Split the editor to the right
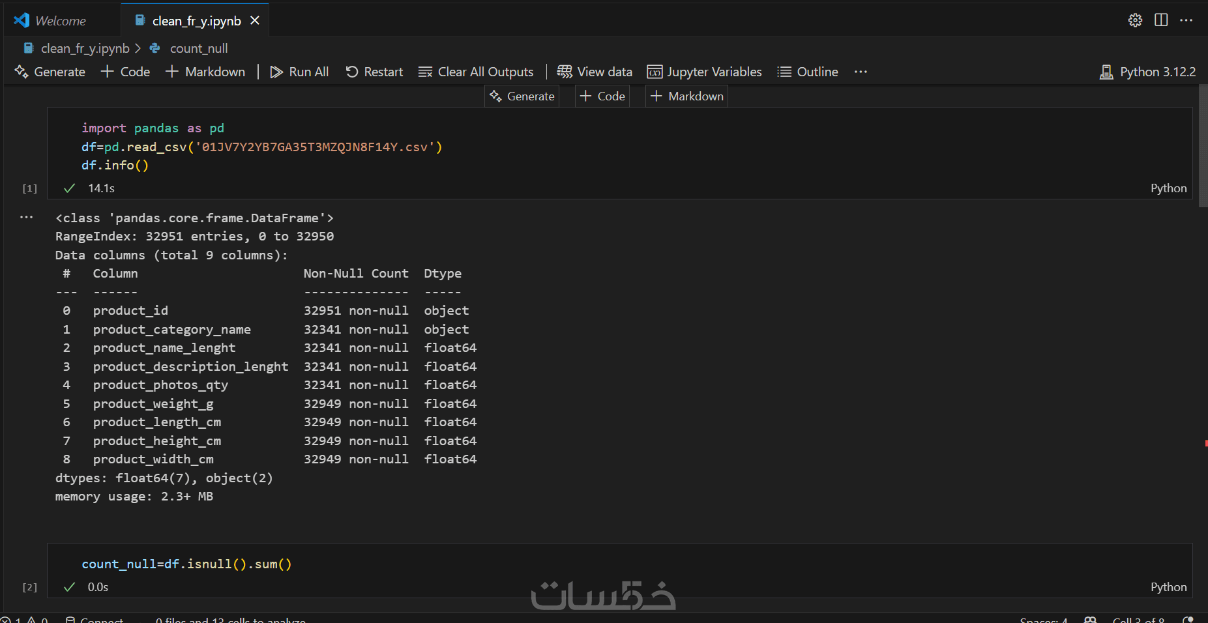The height and width of the screenshot is (623, 1208). click(x=1161, y=20)
